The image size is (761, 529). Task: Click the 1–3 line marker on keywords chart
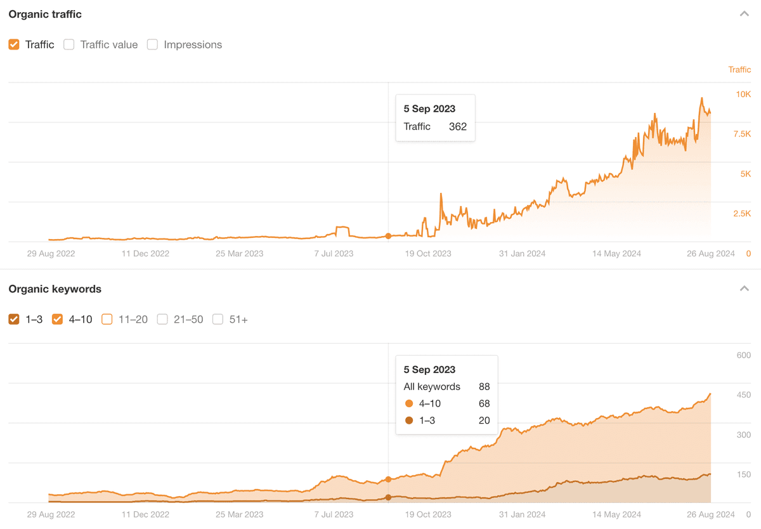click(388, 497)
